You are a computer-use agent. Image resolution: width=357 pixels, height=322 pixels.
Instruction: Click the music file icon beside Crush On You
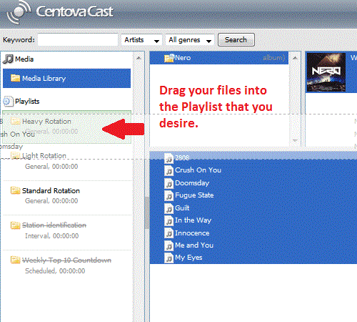pyautogui.click(x=169, y=170)
